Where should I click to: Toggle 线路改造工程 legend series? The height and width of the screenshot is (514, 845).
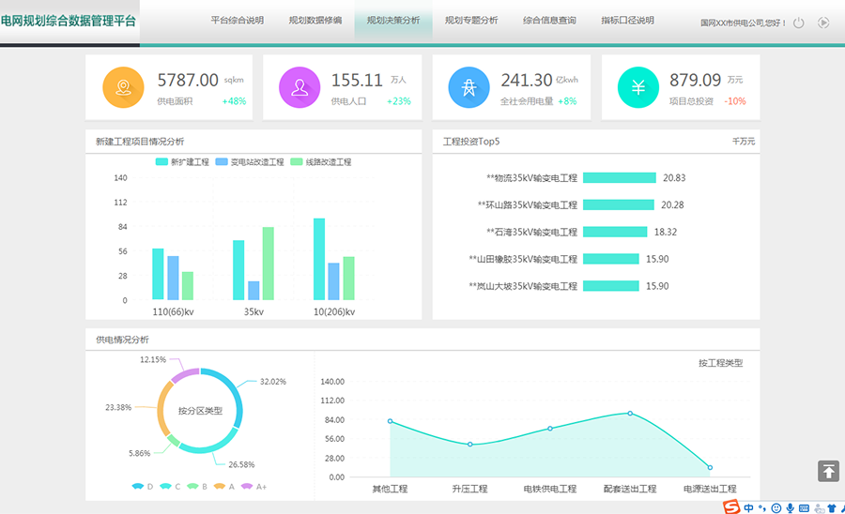(x=320, y=162)
